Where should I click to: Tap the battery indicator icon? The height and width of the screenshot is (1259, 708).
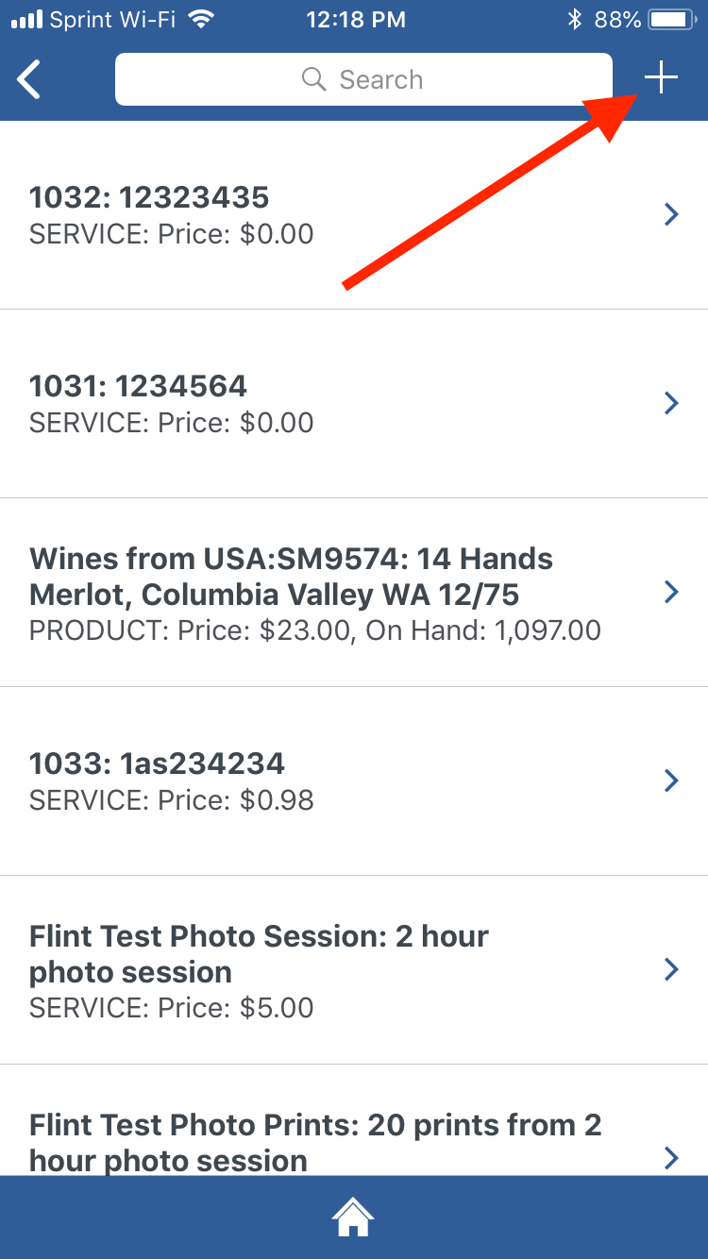672,19
